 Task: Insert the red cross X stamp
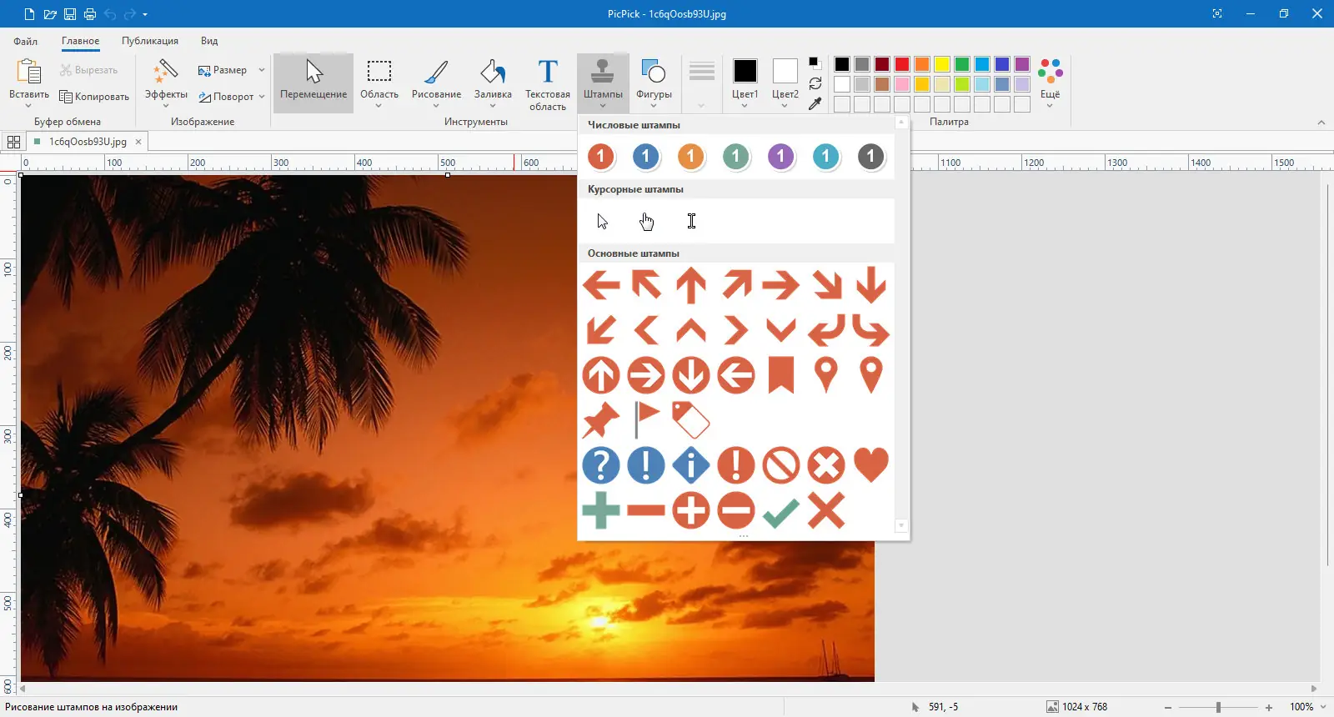click(x=826, y=510)
